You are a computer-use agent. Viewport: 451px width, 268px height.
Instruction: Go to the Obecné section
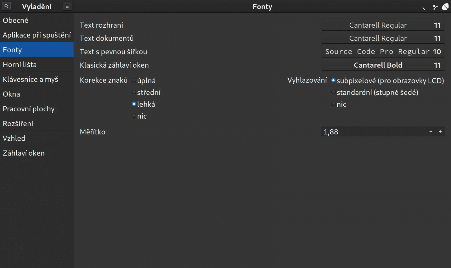[x=16, y=20]
